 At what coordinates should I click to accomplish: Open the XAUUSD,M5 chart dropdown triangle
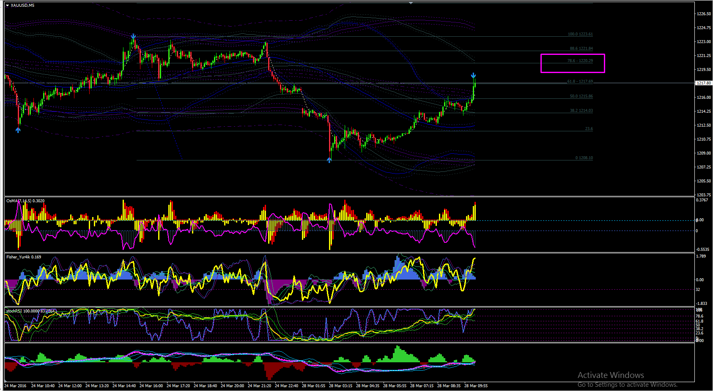click(x=7, y=5)
